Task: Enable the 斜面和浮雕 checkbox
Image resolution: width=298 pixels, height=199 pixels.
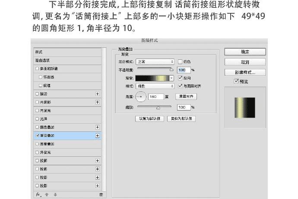Action: 37,68
